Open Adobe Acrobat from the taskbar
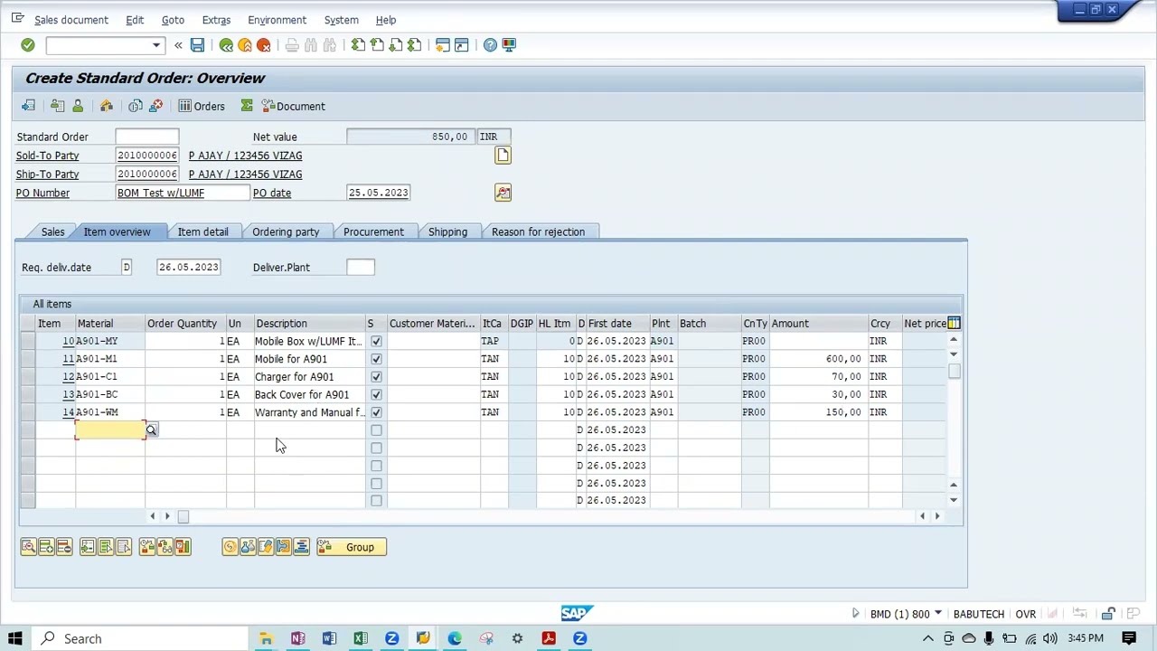This screenshot has width=1157, height=651. (549, 639)
